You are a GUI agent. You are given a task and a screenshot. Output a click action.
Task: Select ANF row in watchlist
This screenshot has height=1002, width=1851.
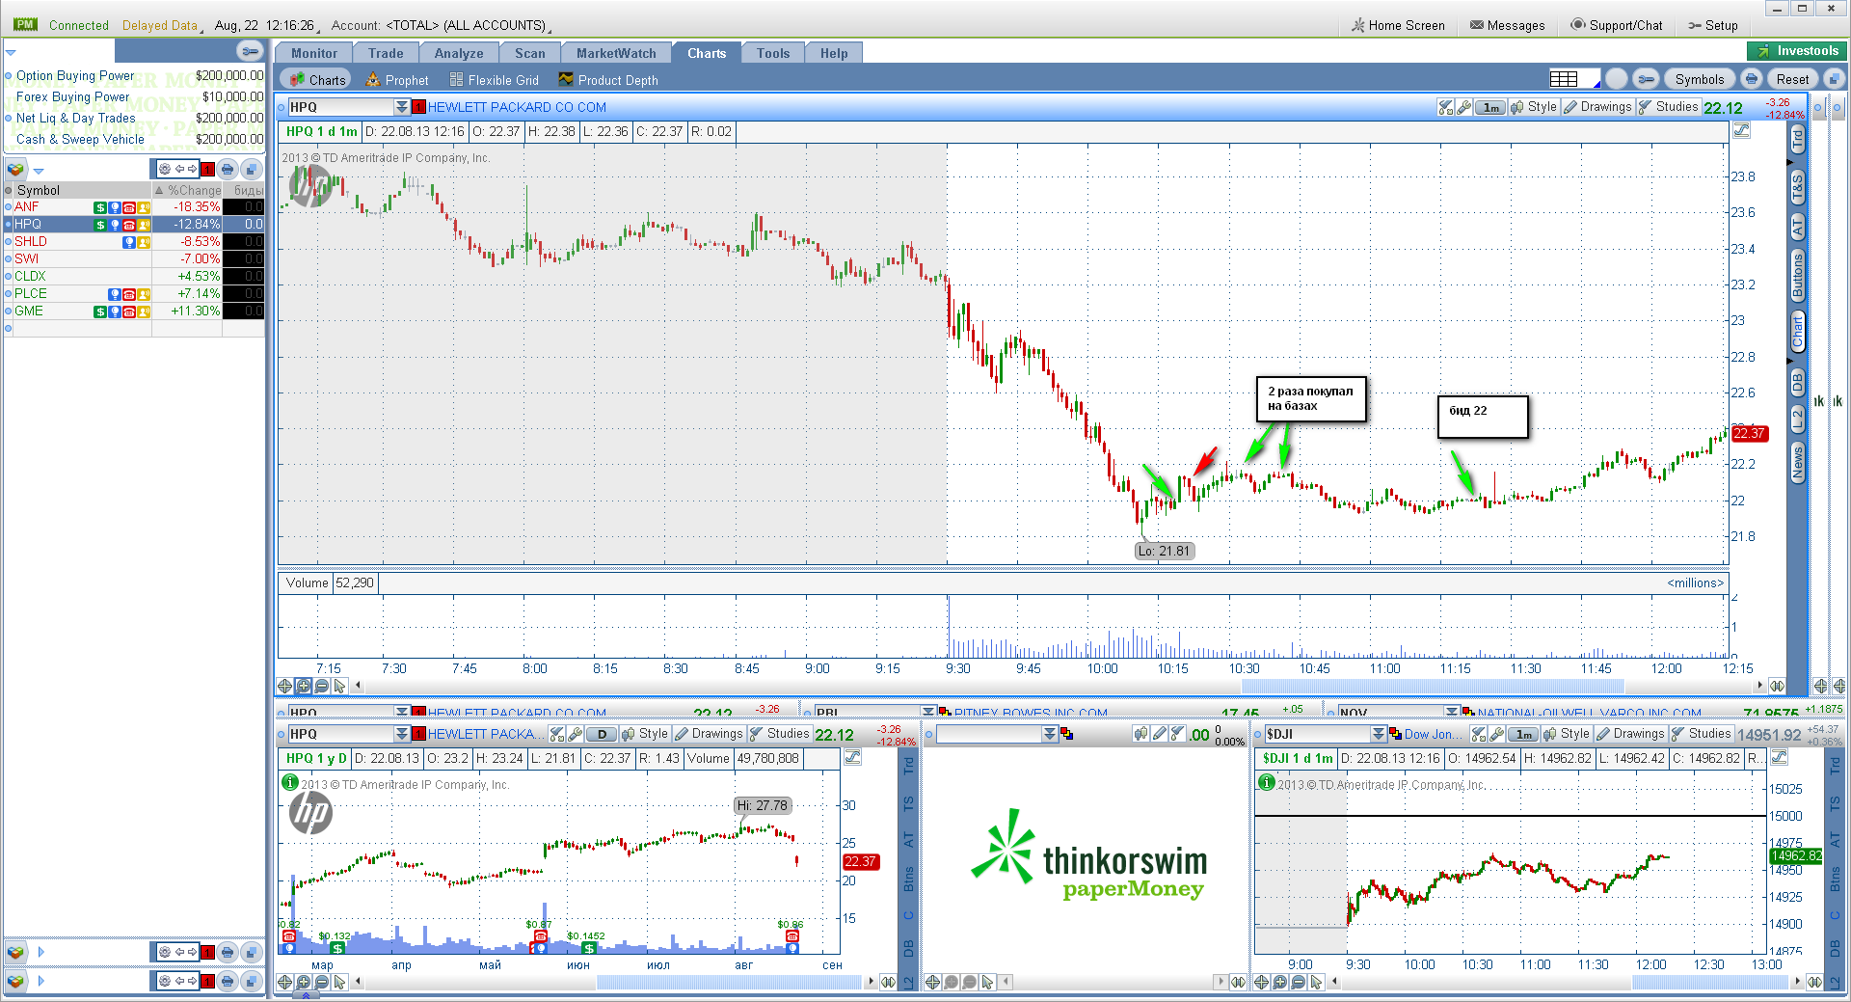pyautogui.click(x=133, y=206)
